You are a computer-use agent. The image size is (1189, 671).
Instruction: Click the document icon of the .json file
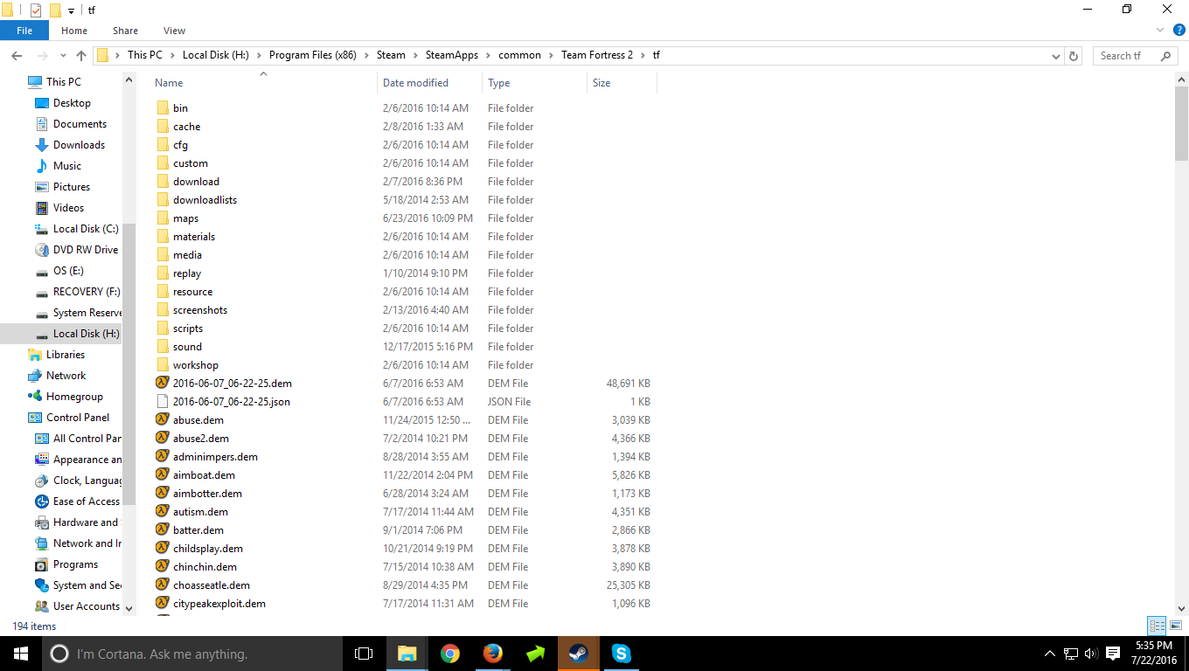[x=162, y=401]
